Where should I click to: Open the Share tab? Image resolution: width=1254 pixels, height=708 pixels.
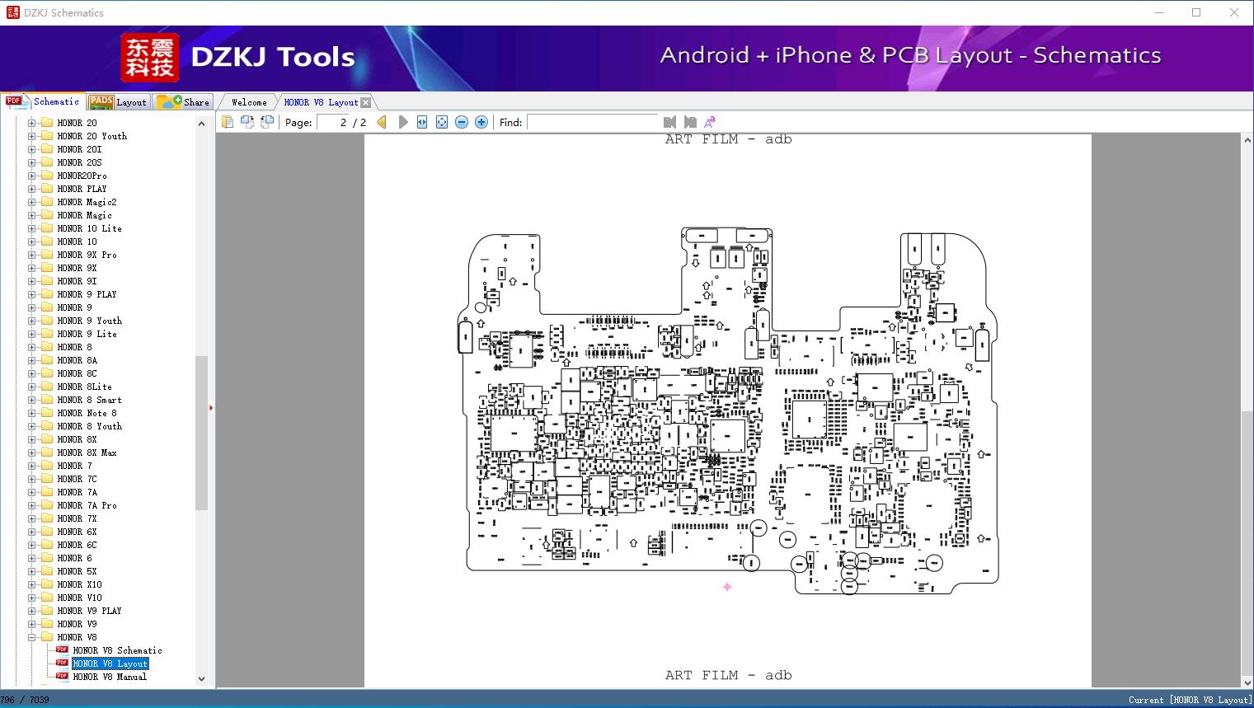pyautogui.click(x=183, y=102)
